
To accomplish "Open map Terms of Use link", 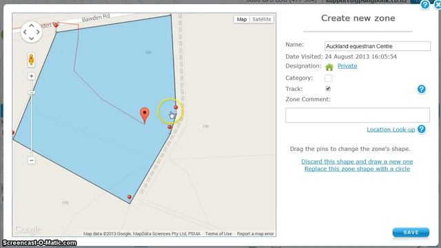I will [x=218, y=234].
